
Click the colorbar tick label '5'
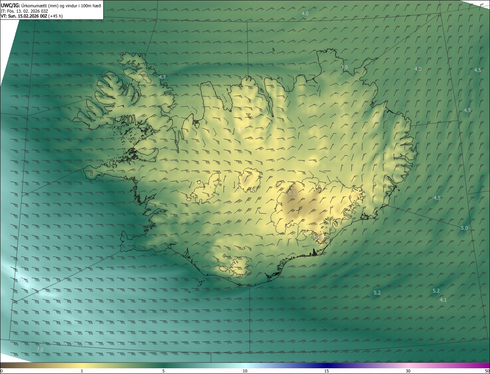163,371
